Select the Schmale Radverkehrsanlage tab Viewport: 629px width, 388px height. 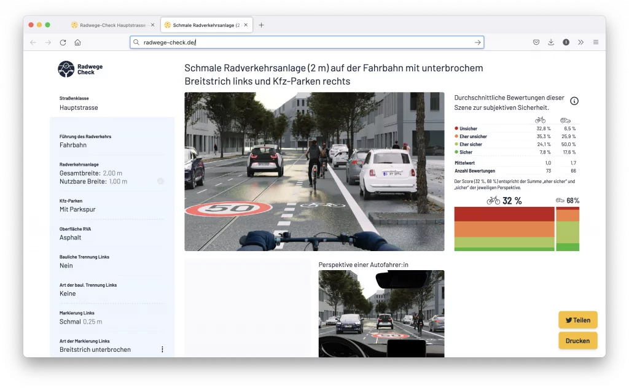point(203,25)
